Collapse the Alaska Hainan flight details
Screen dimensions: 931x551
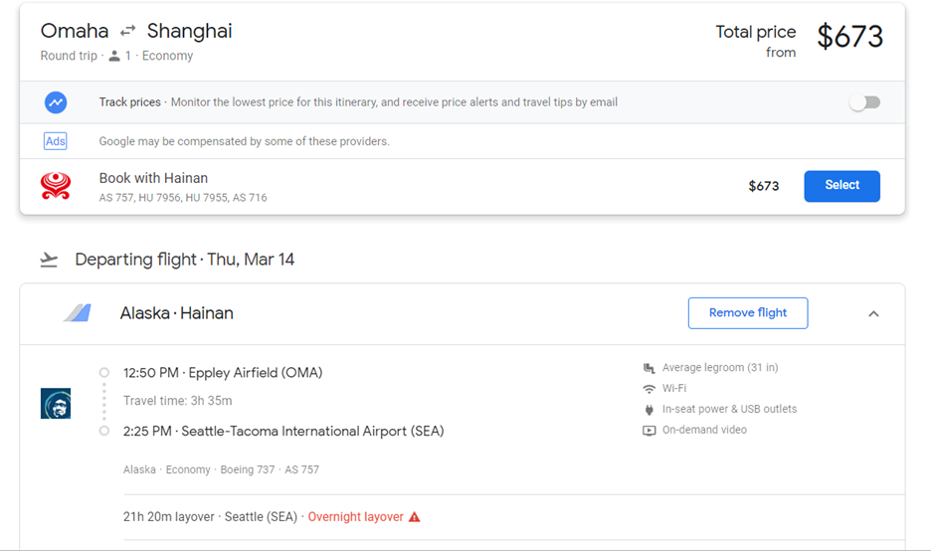[873, 313]
